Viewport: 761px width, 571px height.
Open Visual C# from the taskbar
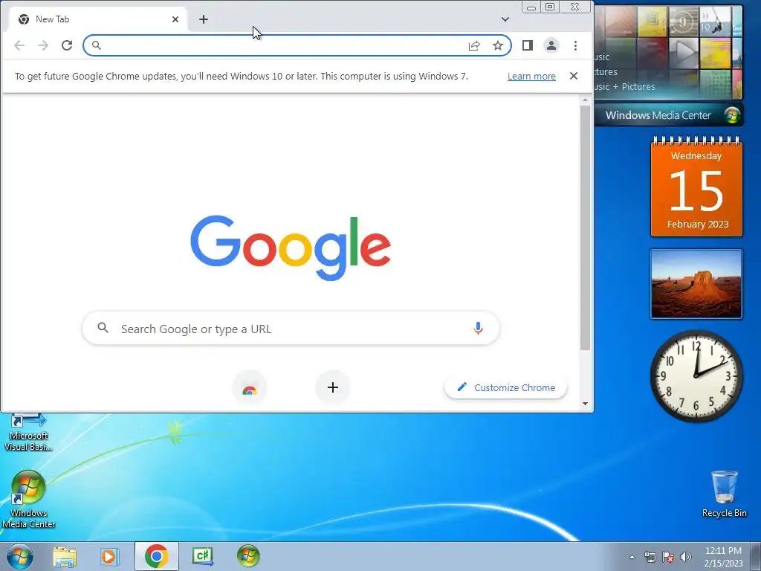[x=202, y=556]
